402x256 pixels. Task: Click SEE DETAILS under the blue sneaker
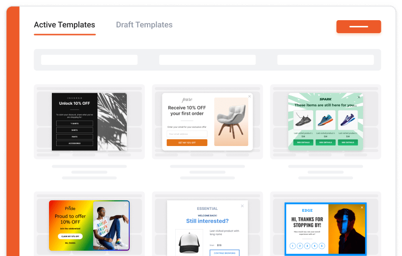325,142
